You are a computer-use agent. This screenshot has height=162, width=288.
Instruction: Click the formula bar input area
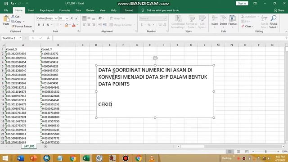tap(169, 38)
